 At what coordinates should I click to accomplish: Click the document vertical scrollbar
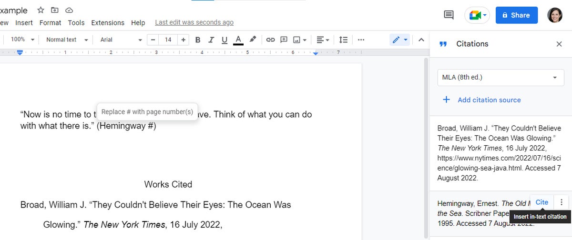tap(426, 148)
